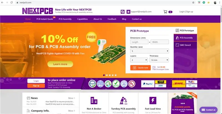Reload the page with refresh icon
This screenshot has height=114, width=222.
point(12,2)
